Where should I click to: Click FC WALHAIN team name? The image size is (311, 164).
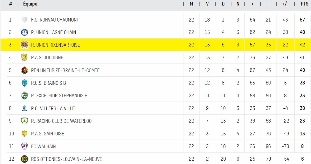pyautogui.click(x=43, y=146)
